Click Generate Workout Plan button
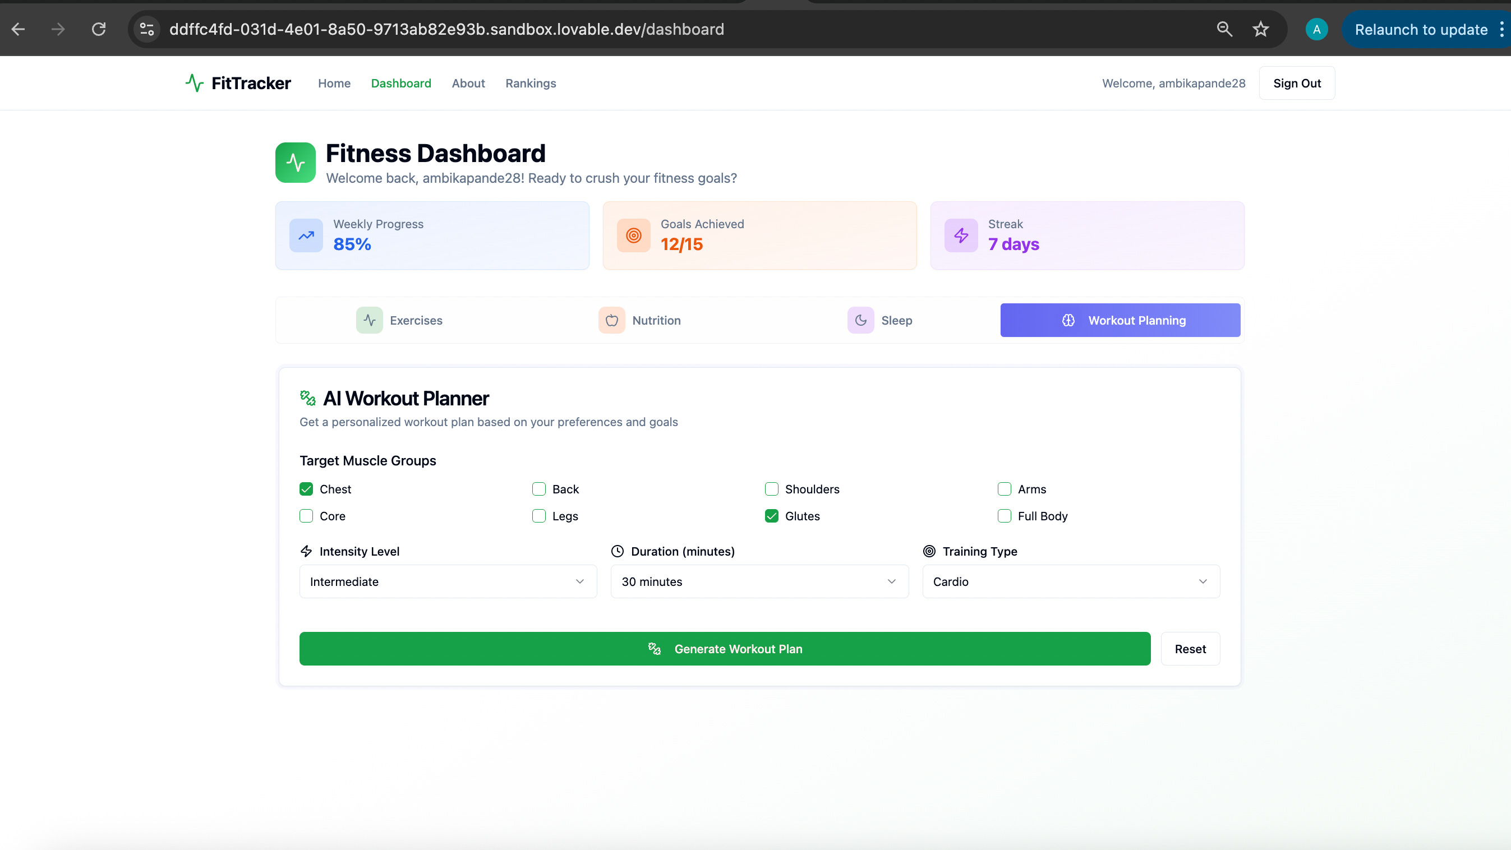1511x850 pixels. click(x=725, y=649)
